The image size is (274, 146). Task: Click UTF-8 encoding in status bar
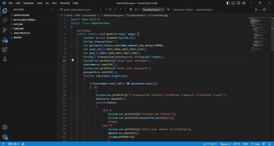point(236,144)
